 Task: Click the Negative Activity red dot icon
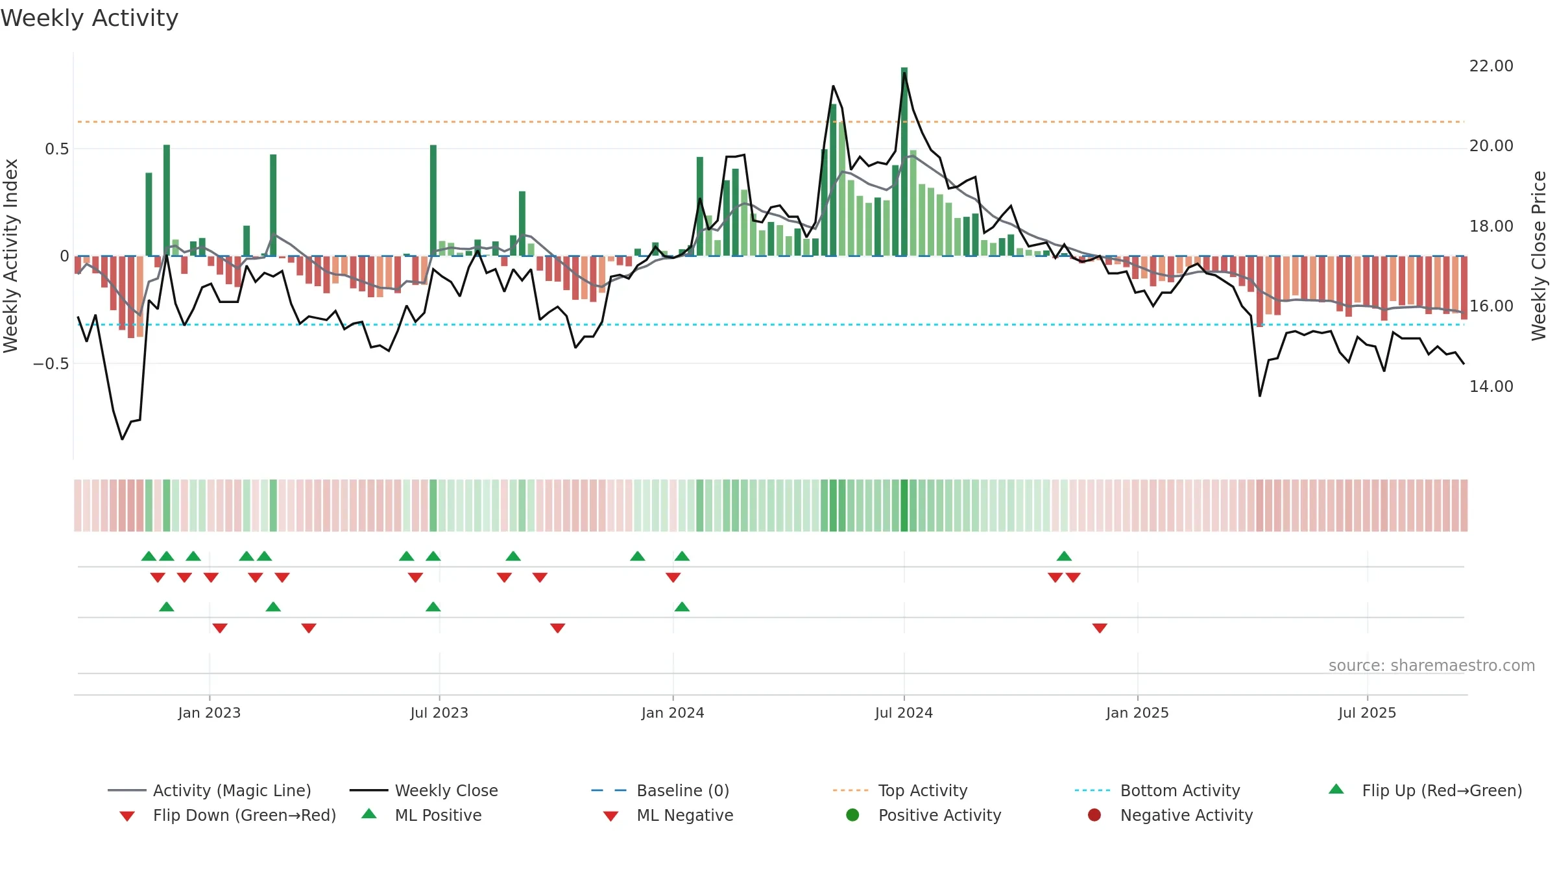point(1094,815)
